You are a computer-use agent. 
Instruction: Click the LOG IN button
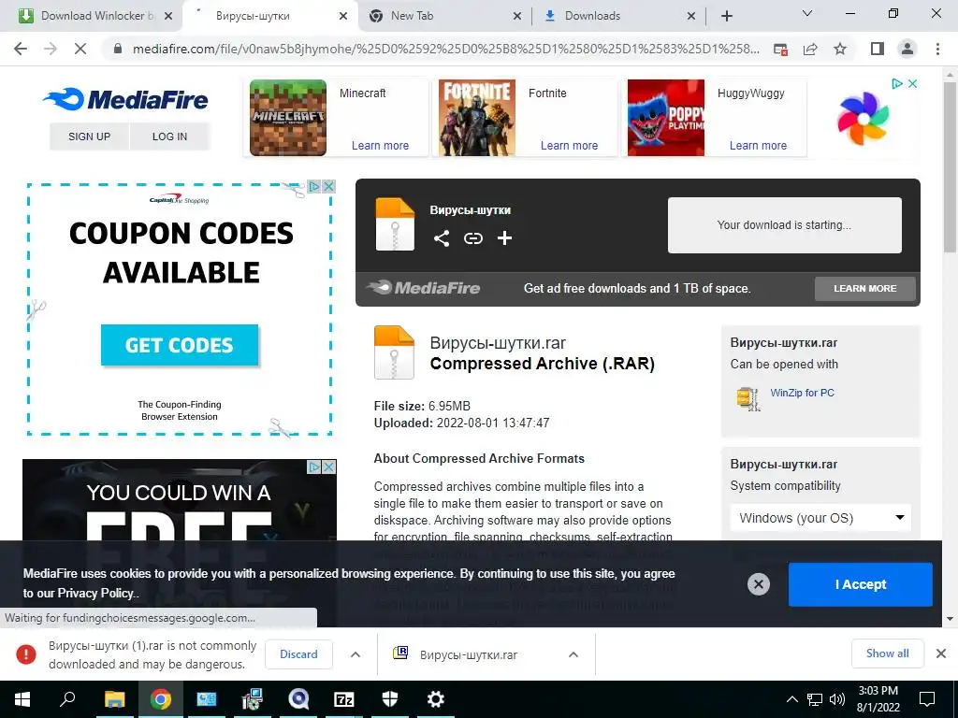pos(170,136)
